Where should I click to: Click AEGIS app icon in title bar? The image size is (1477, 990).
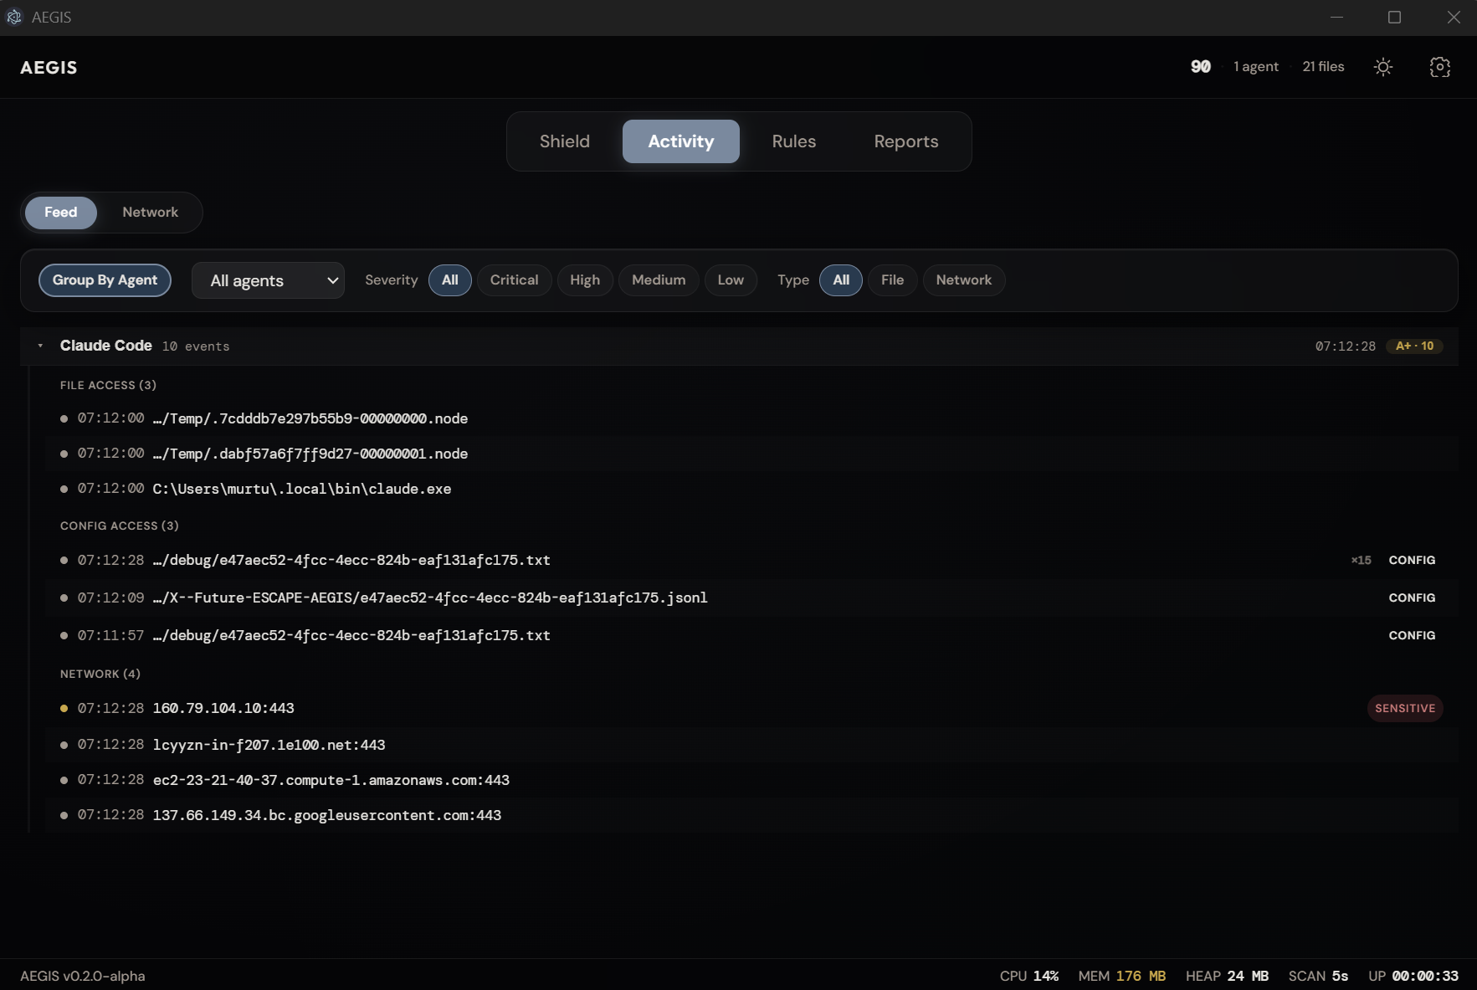tap(13, 17)
